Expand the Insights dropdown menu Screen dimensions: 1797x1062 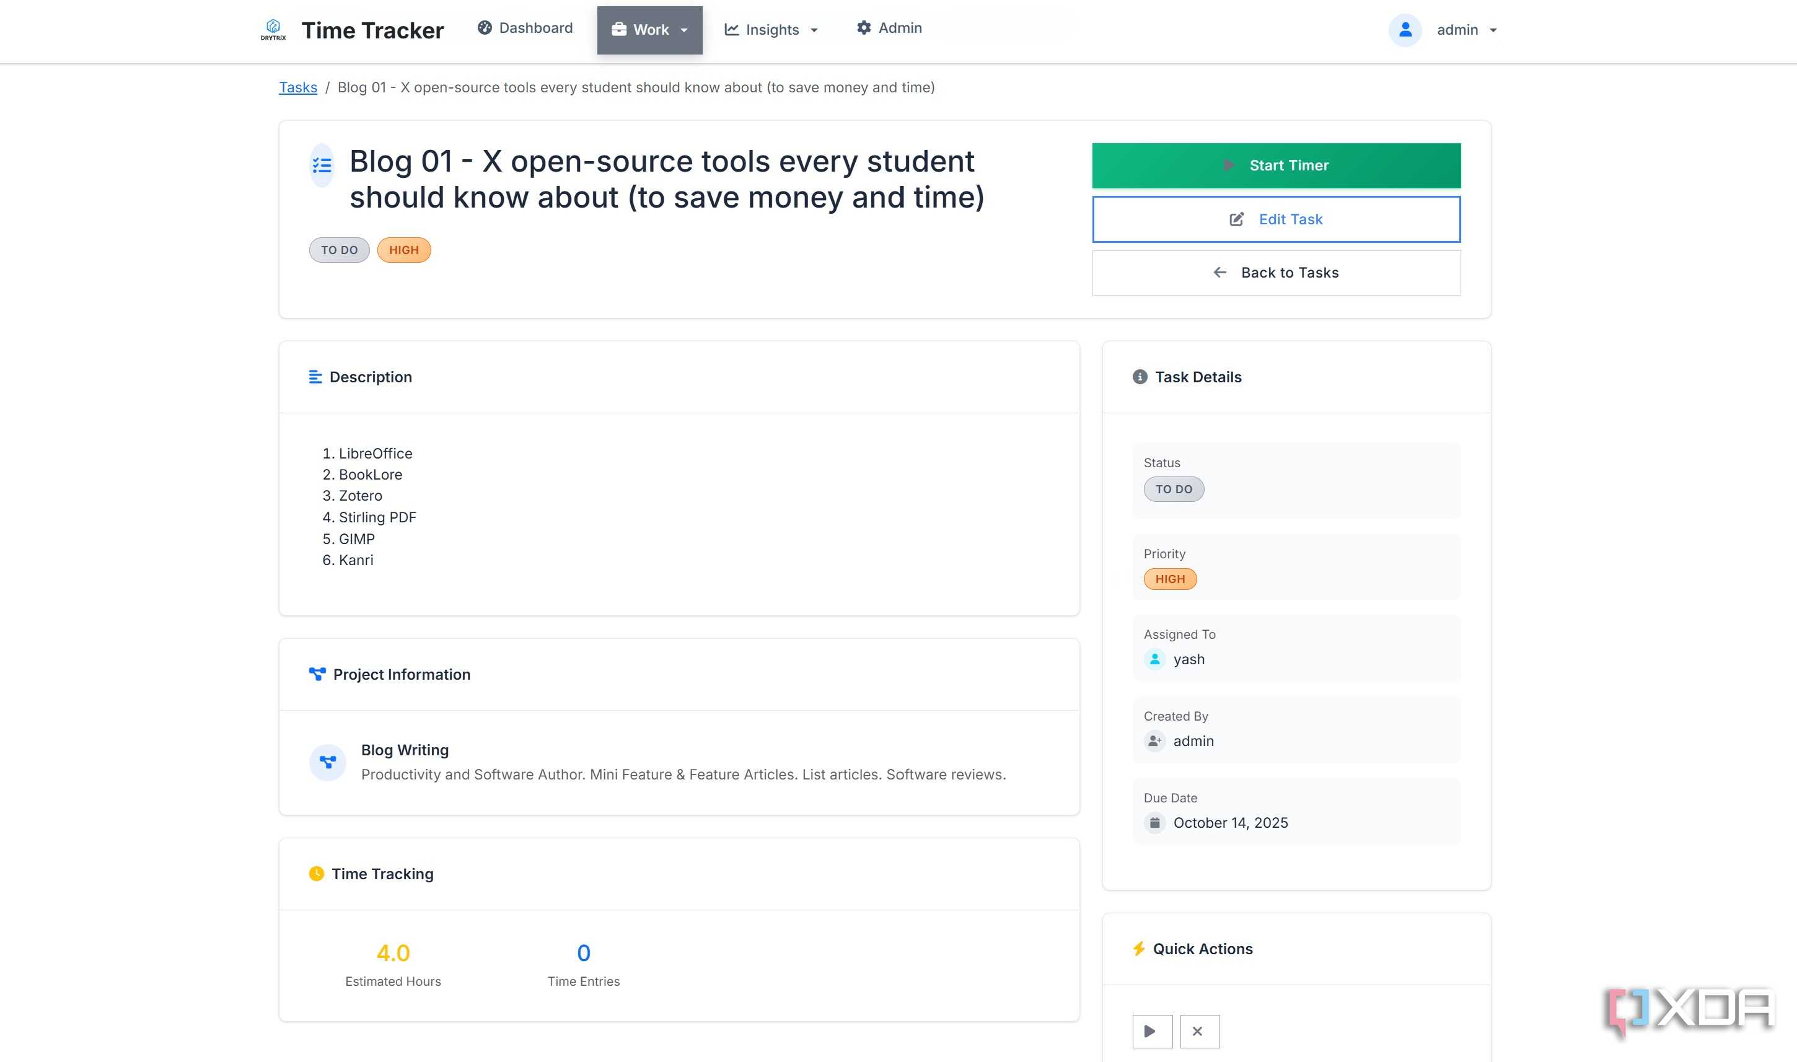(x=771, y=30)
